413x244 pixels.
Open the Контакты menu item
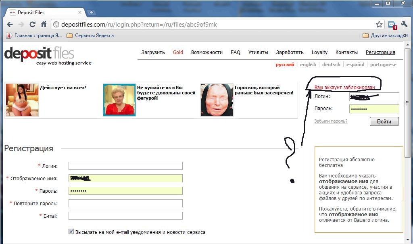(x=346, y=52)
